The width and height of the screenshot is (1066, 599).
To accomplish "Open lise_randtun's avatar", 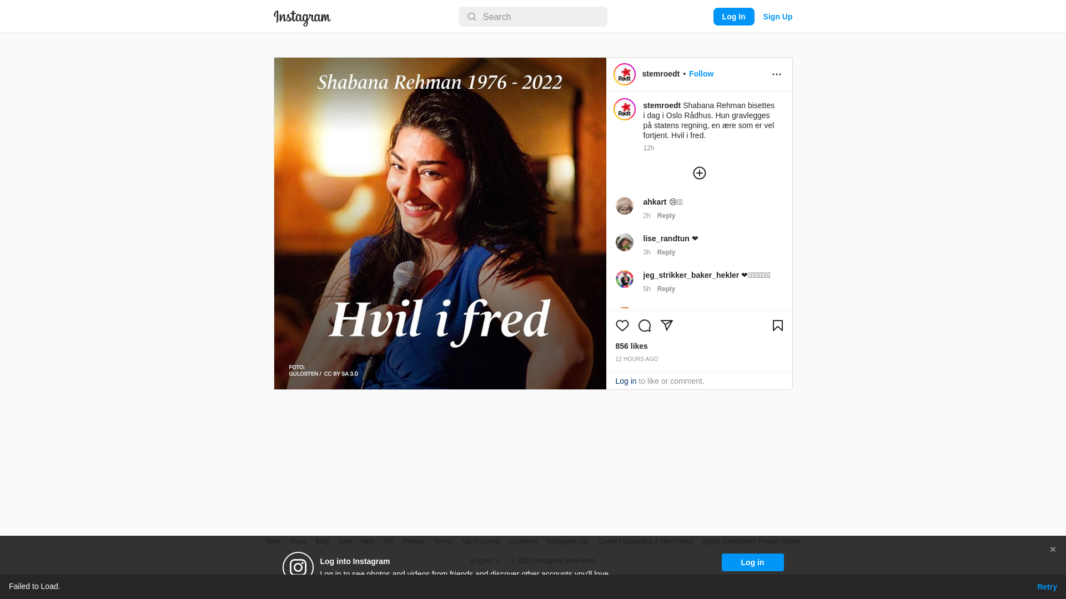I will point(625,242).
